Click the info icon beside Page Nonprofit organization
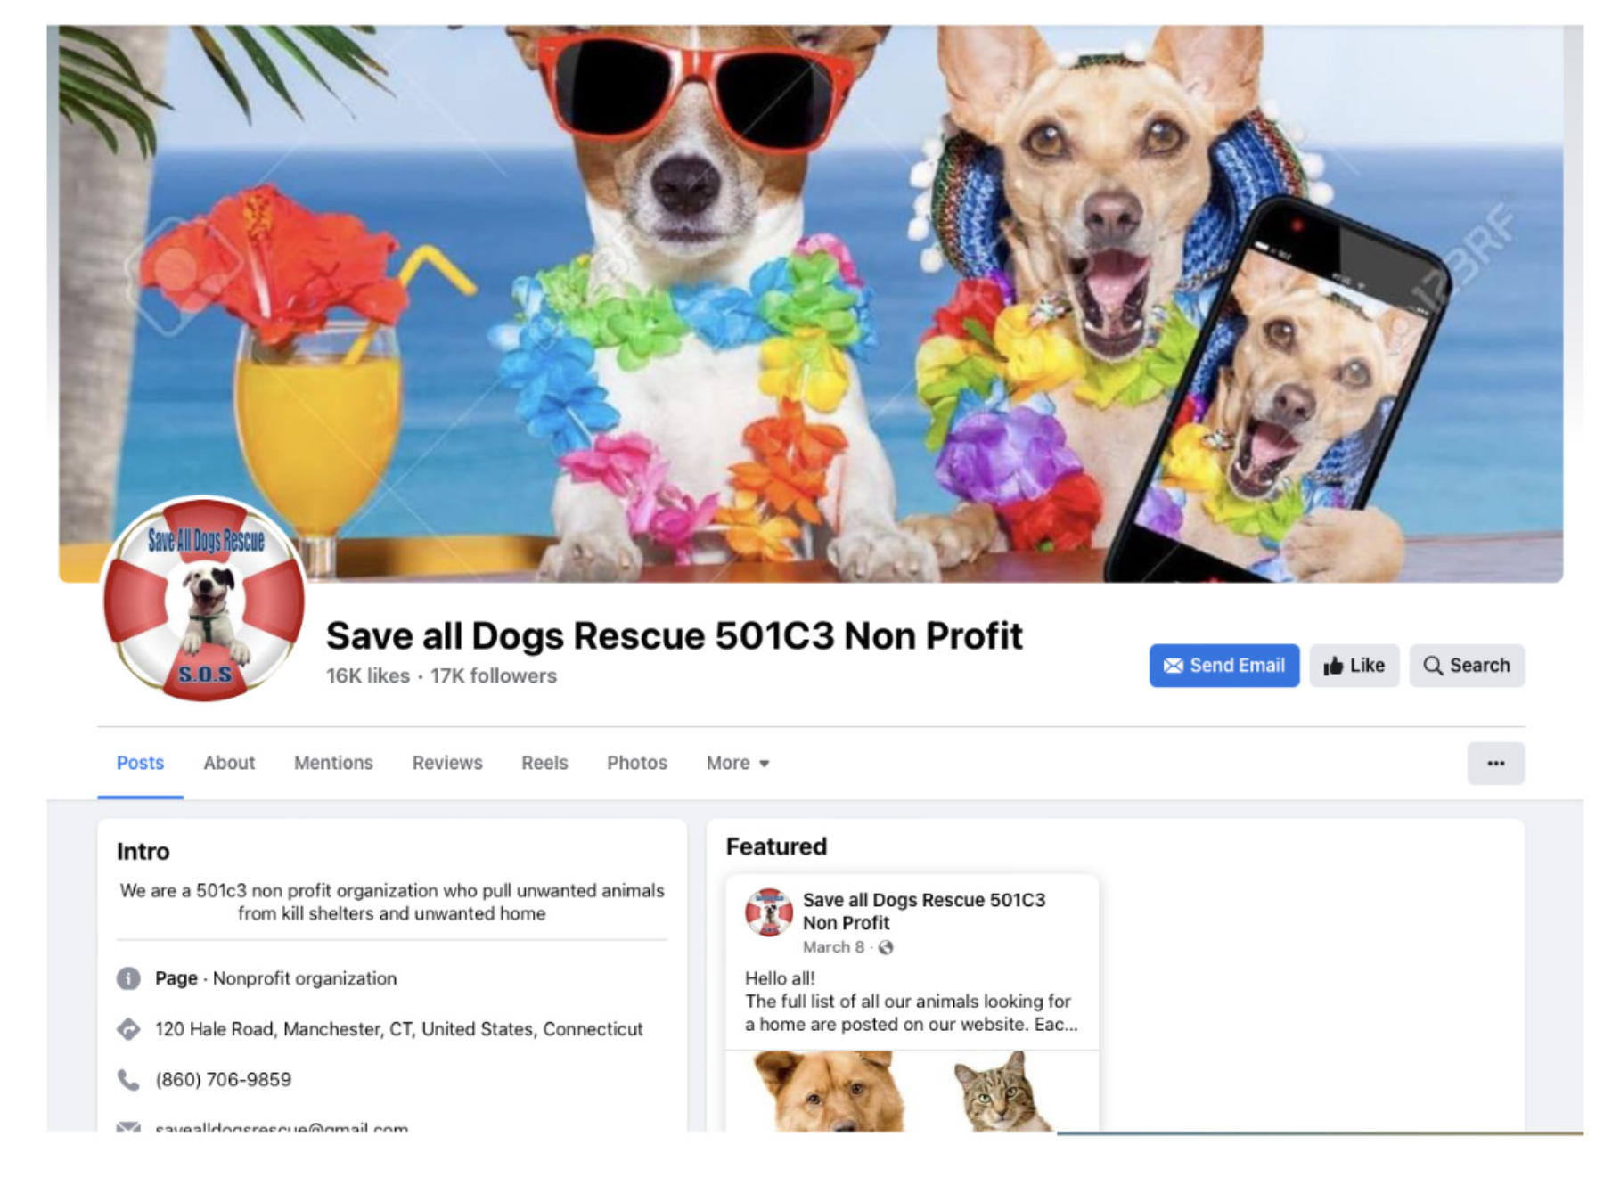The image size is (1620, 1194). click(128, 978)
